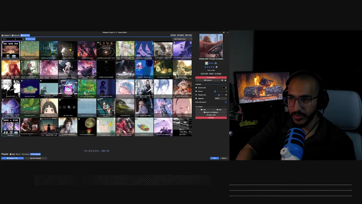
Task: Expand the Alignment Stretch dropdown
Action: tap(221, 98)
